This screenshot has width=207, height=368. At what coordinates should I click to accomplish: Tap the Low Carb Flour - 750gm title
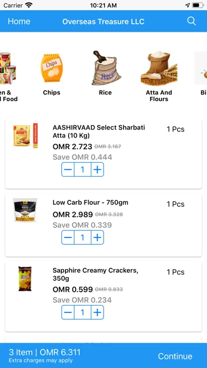90,203
